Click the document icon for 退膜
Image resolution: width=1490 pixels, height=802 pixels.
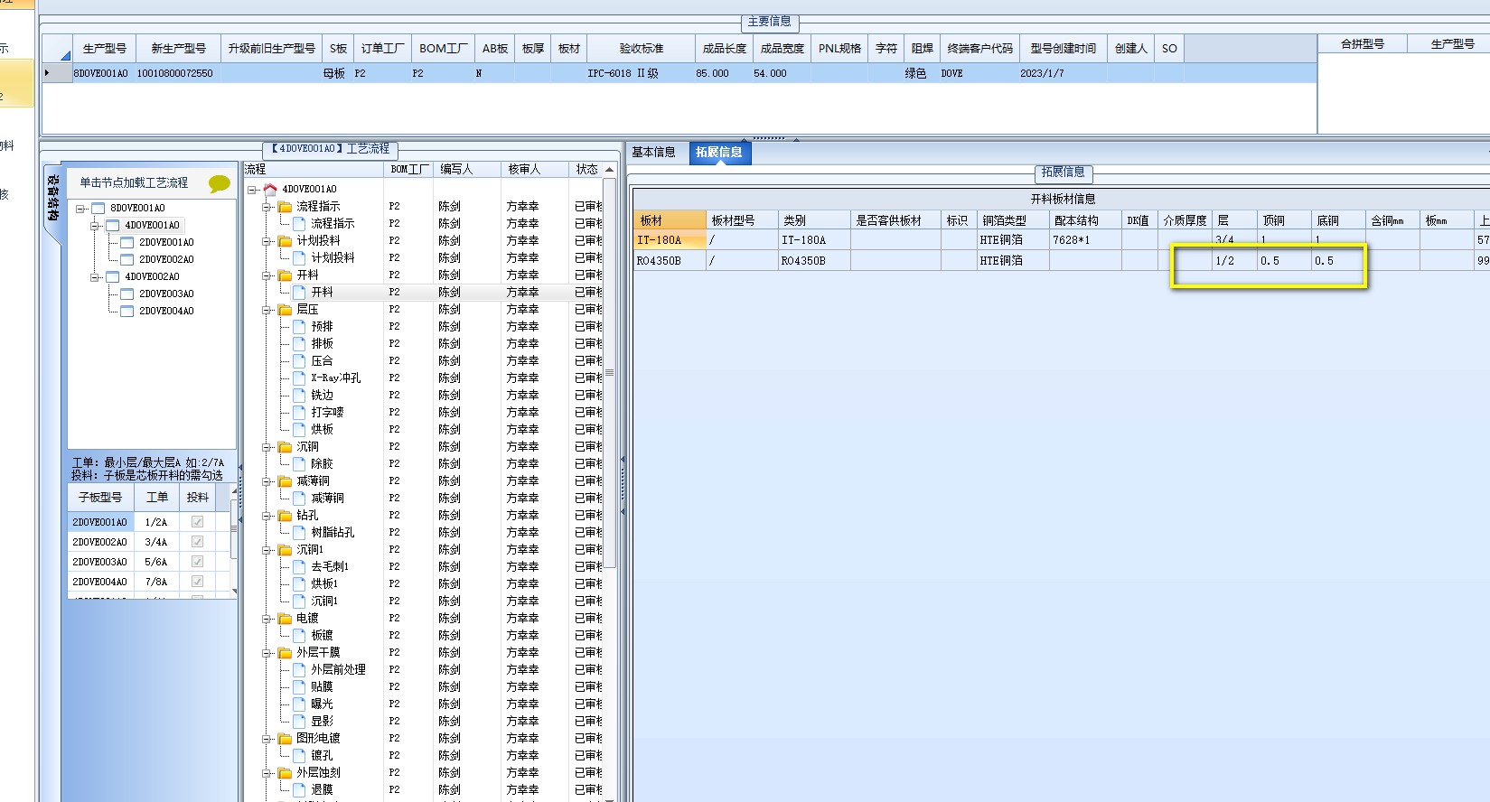299,789
